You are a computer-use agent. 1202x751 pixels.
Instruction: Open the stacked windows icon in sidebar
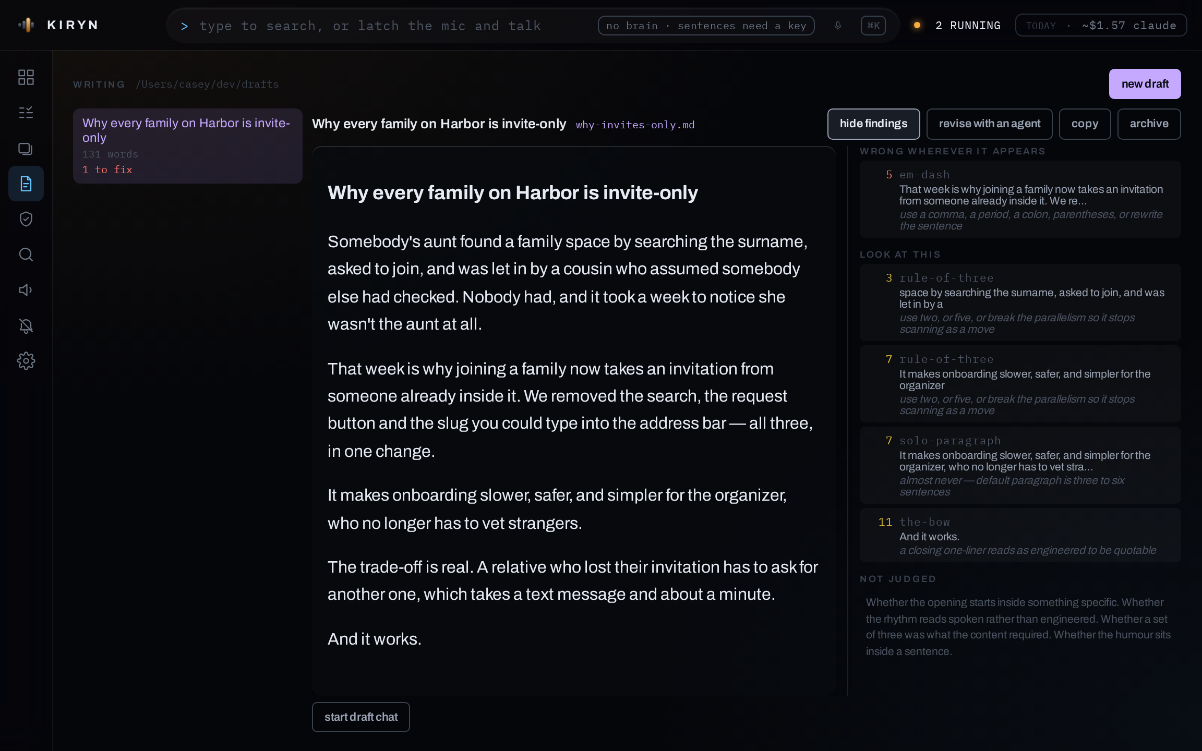pyautogui.click(x=26, y=149)
